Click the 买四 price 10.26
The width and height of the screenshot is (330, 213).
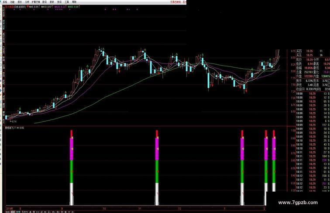click(309, 51)
